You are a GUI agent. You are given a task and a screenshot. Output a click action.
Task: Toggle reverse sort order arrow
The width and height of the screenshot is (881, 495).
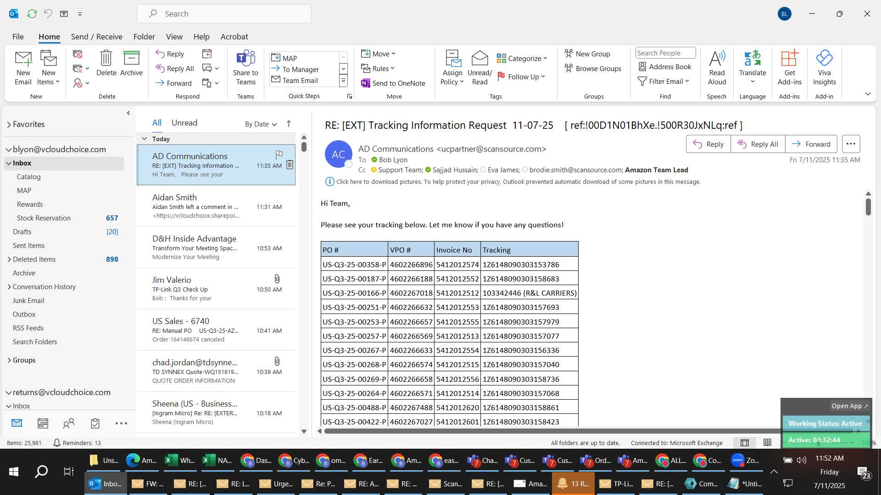pyautogui.click(x=289, y=124)
